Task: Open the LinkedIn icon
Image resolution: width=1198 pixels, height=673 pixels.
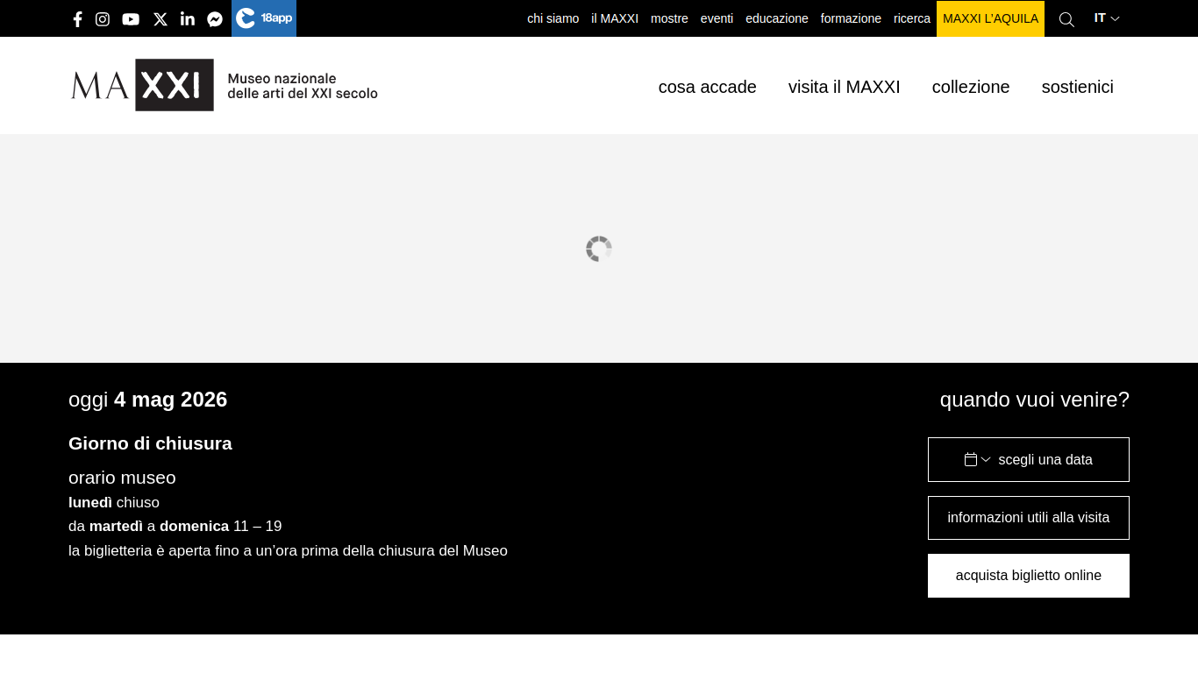Action: click(188, 19)
